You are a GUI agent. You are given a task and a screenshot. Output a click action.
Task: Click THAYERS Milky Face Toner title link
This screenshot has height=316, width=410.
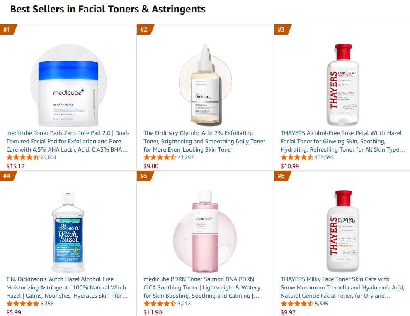pyautogui.click(x=342, y=287)
